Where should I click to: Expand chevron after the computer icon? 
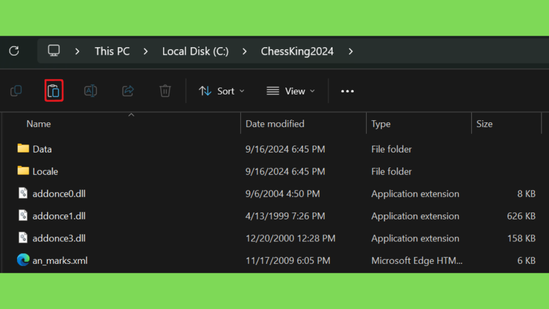77,51
